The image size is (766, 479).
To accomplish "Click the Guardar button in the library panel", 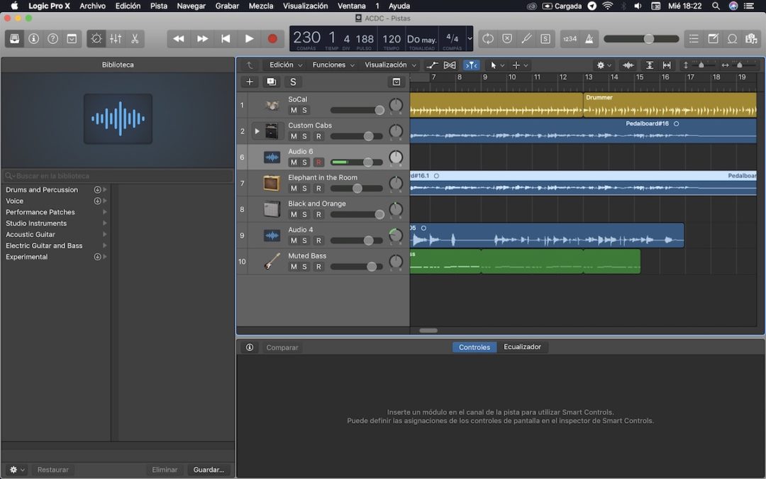I will 209,469.
